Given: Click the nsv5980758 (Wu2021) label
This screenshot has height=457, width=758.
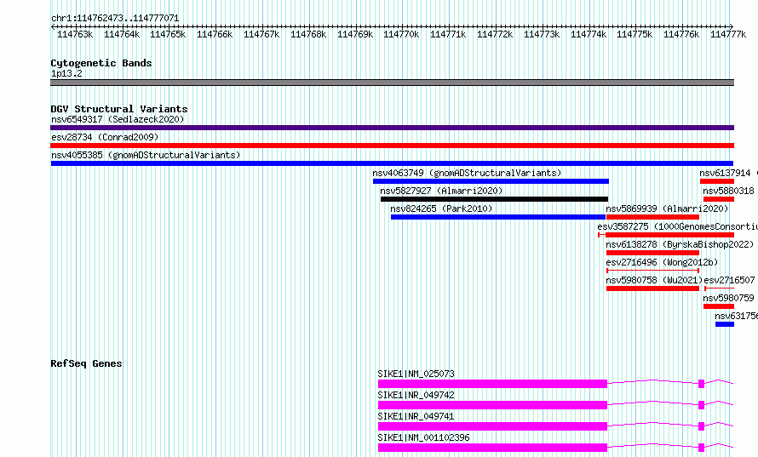Looking at the screenshot, I should tap(654, 280).
